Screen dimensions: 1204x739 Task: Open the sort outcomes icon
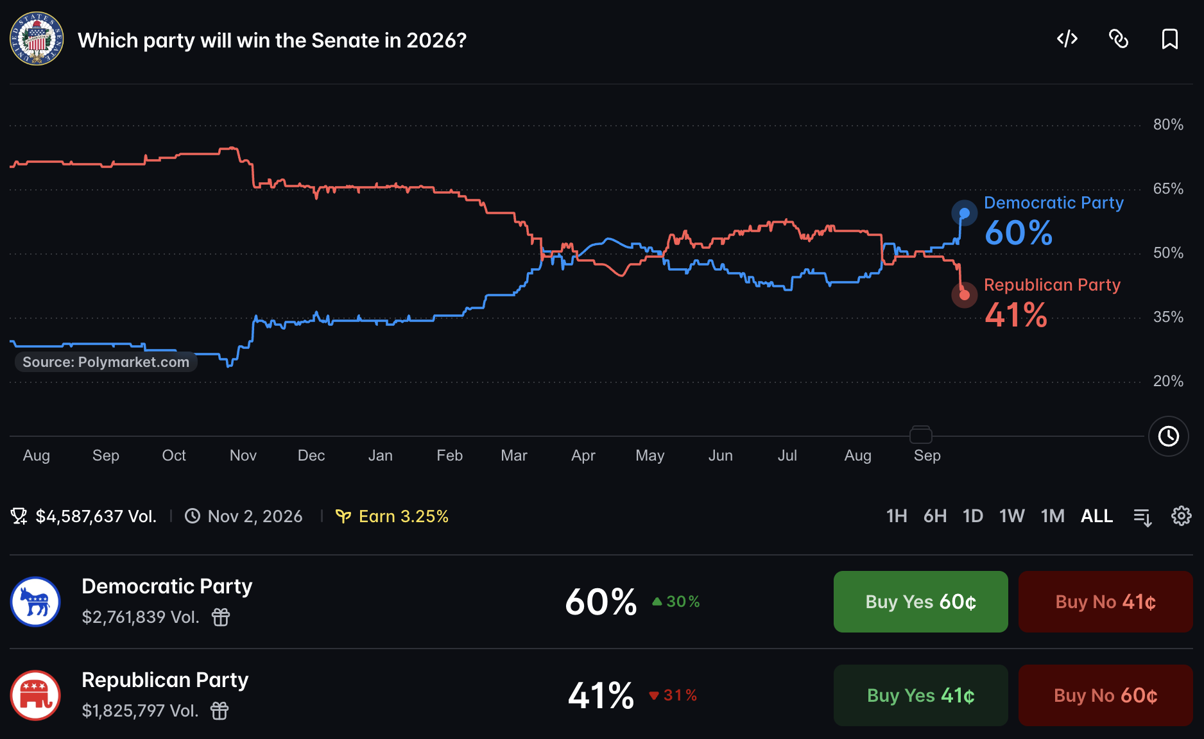tap(1142, 516)
